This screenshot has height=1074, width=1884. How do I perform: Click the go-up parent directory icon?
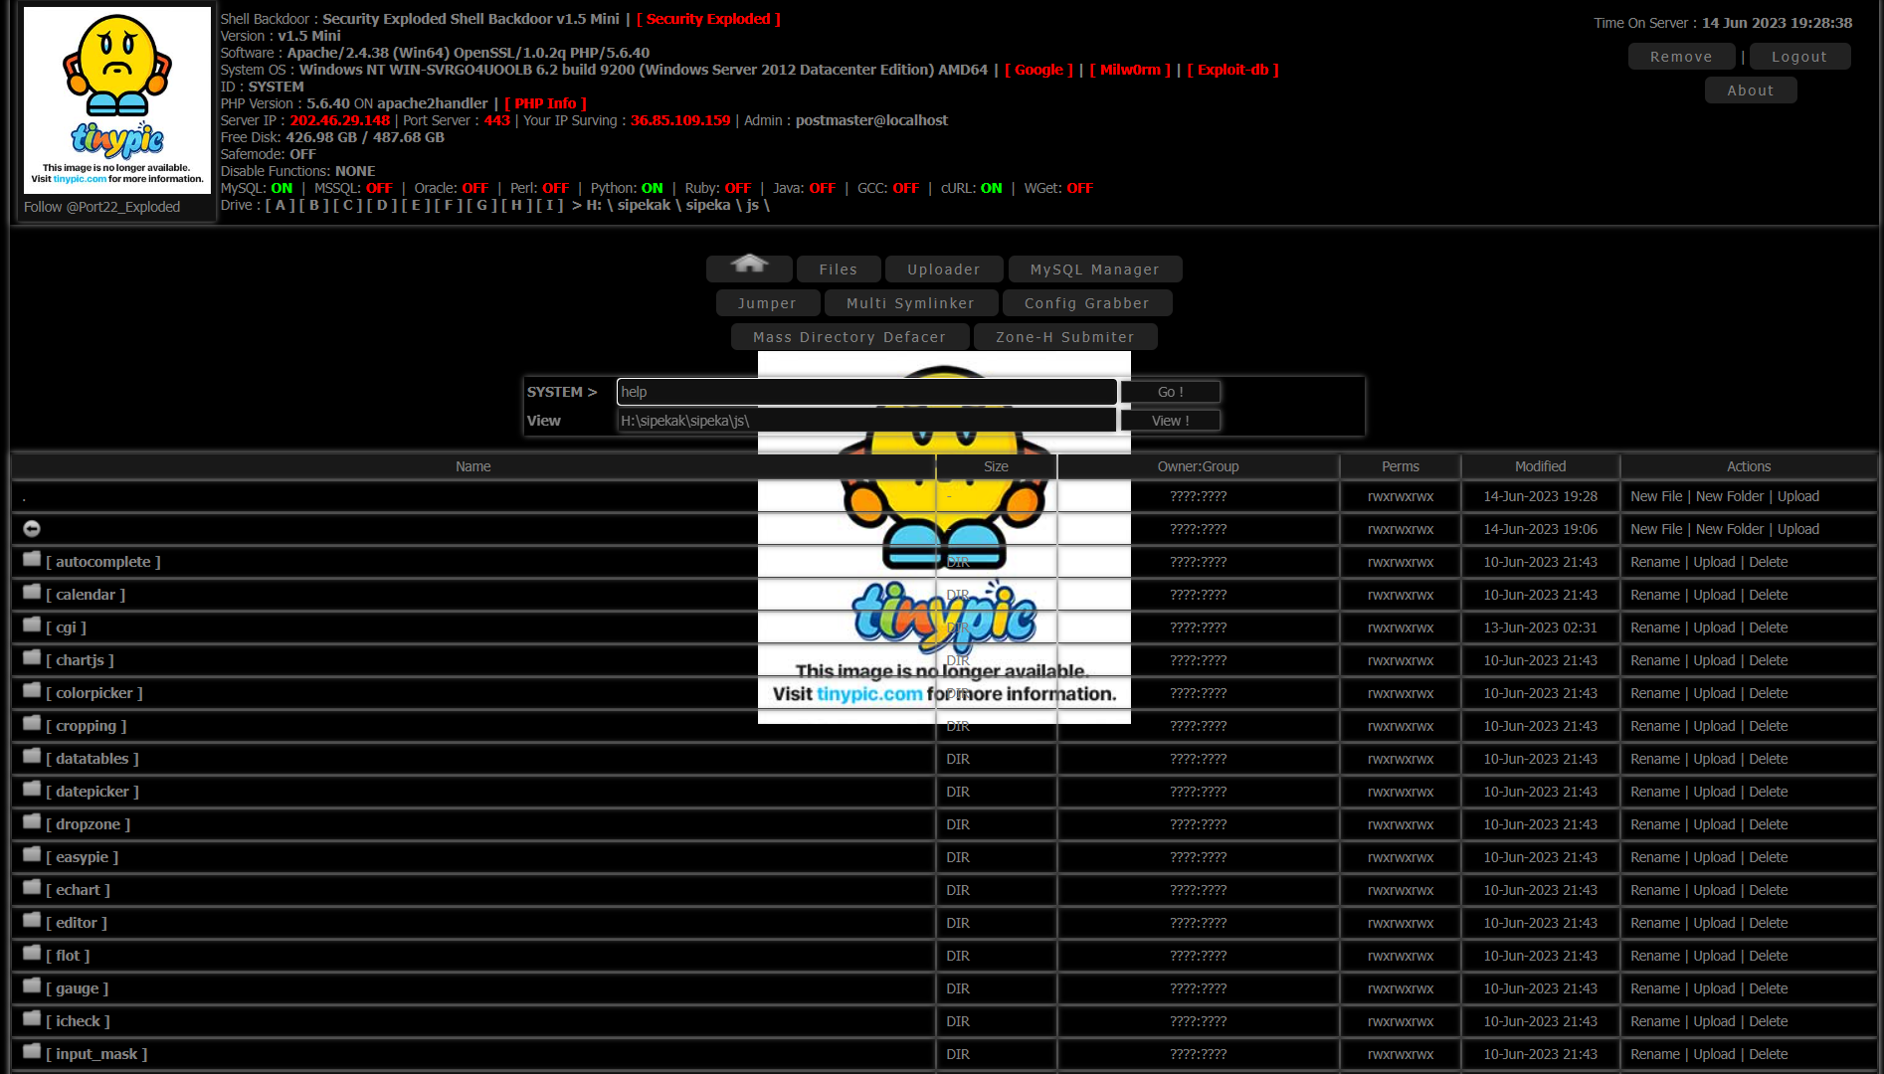click(32, 529)
